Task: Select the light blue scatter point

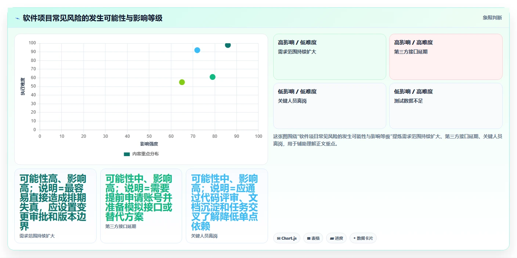Action: [x=197, y=50]
